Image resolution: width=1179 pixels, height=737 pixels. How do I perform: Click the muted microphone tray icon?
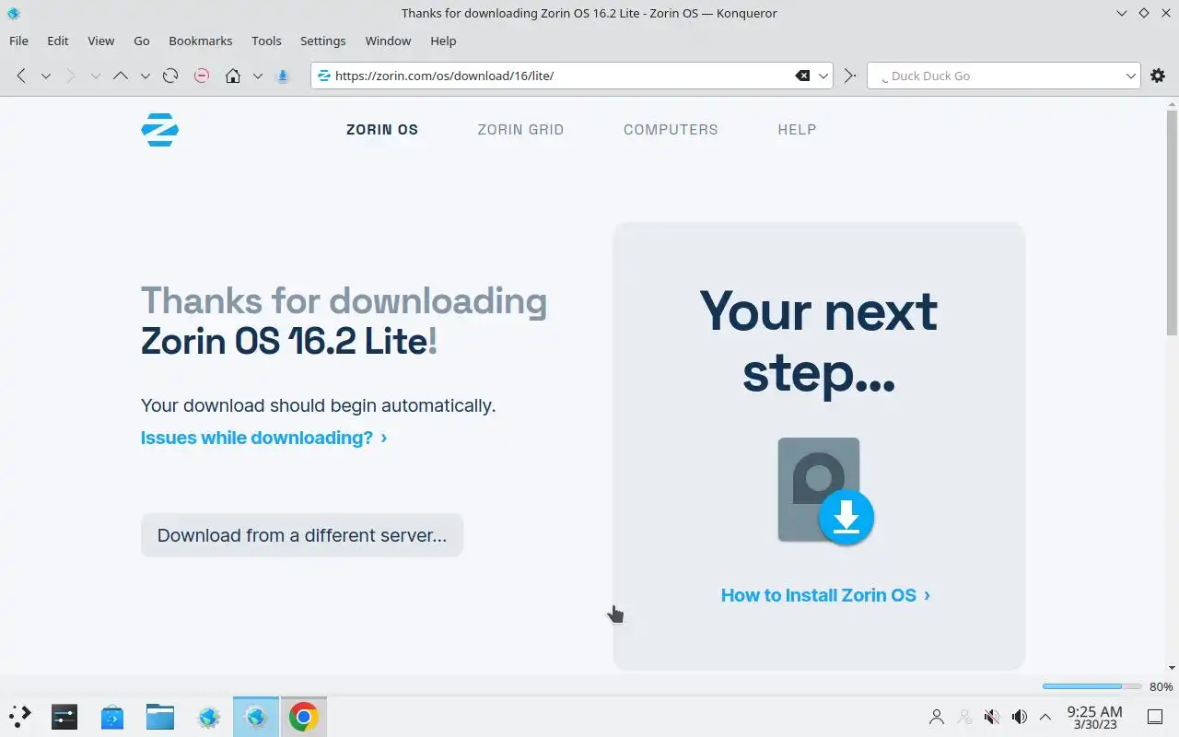tap(992, 717)
